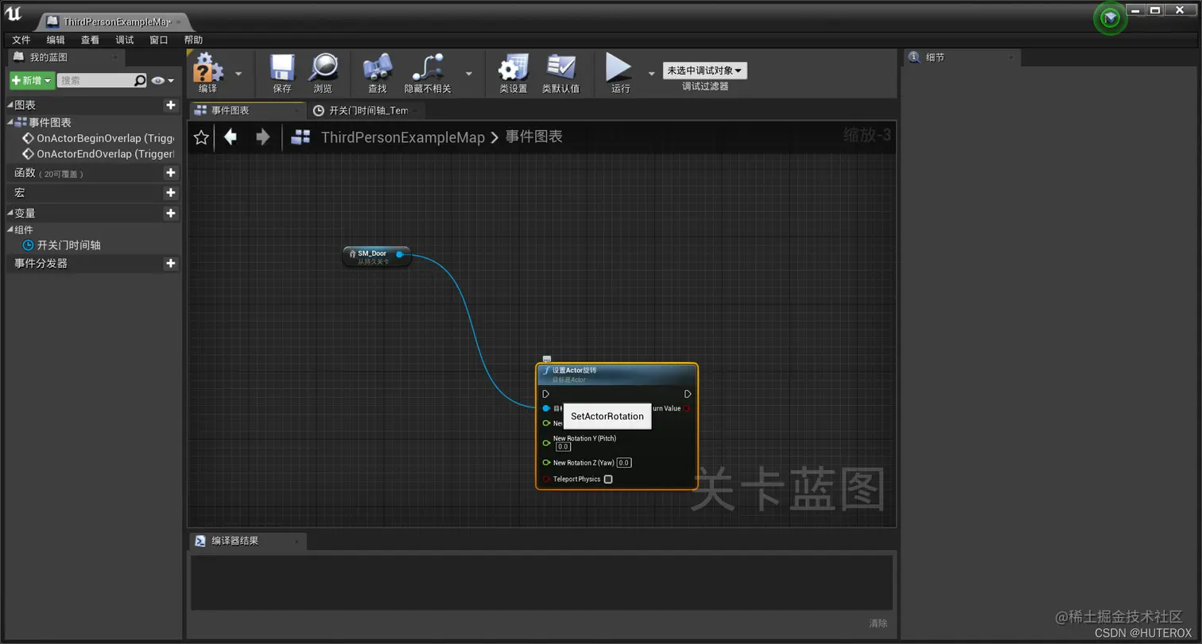This screenshot has height=644, width=1202.
Task: Click the Return Value output pin
Action: (686, 408)
